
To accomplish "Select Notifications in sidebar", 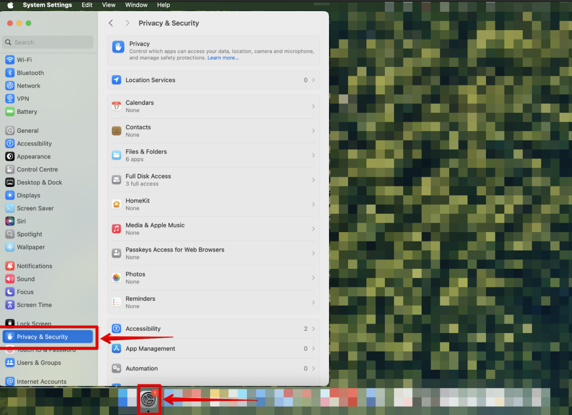I will coord(48,266).
